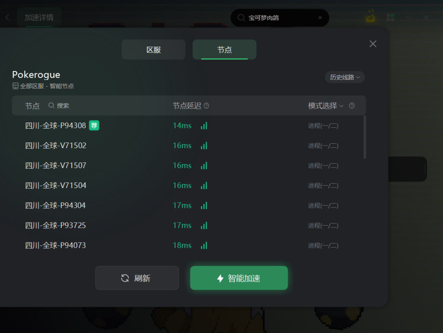
Task: Click the apps grid icon in the top bar
Action: 391,17
